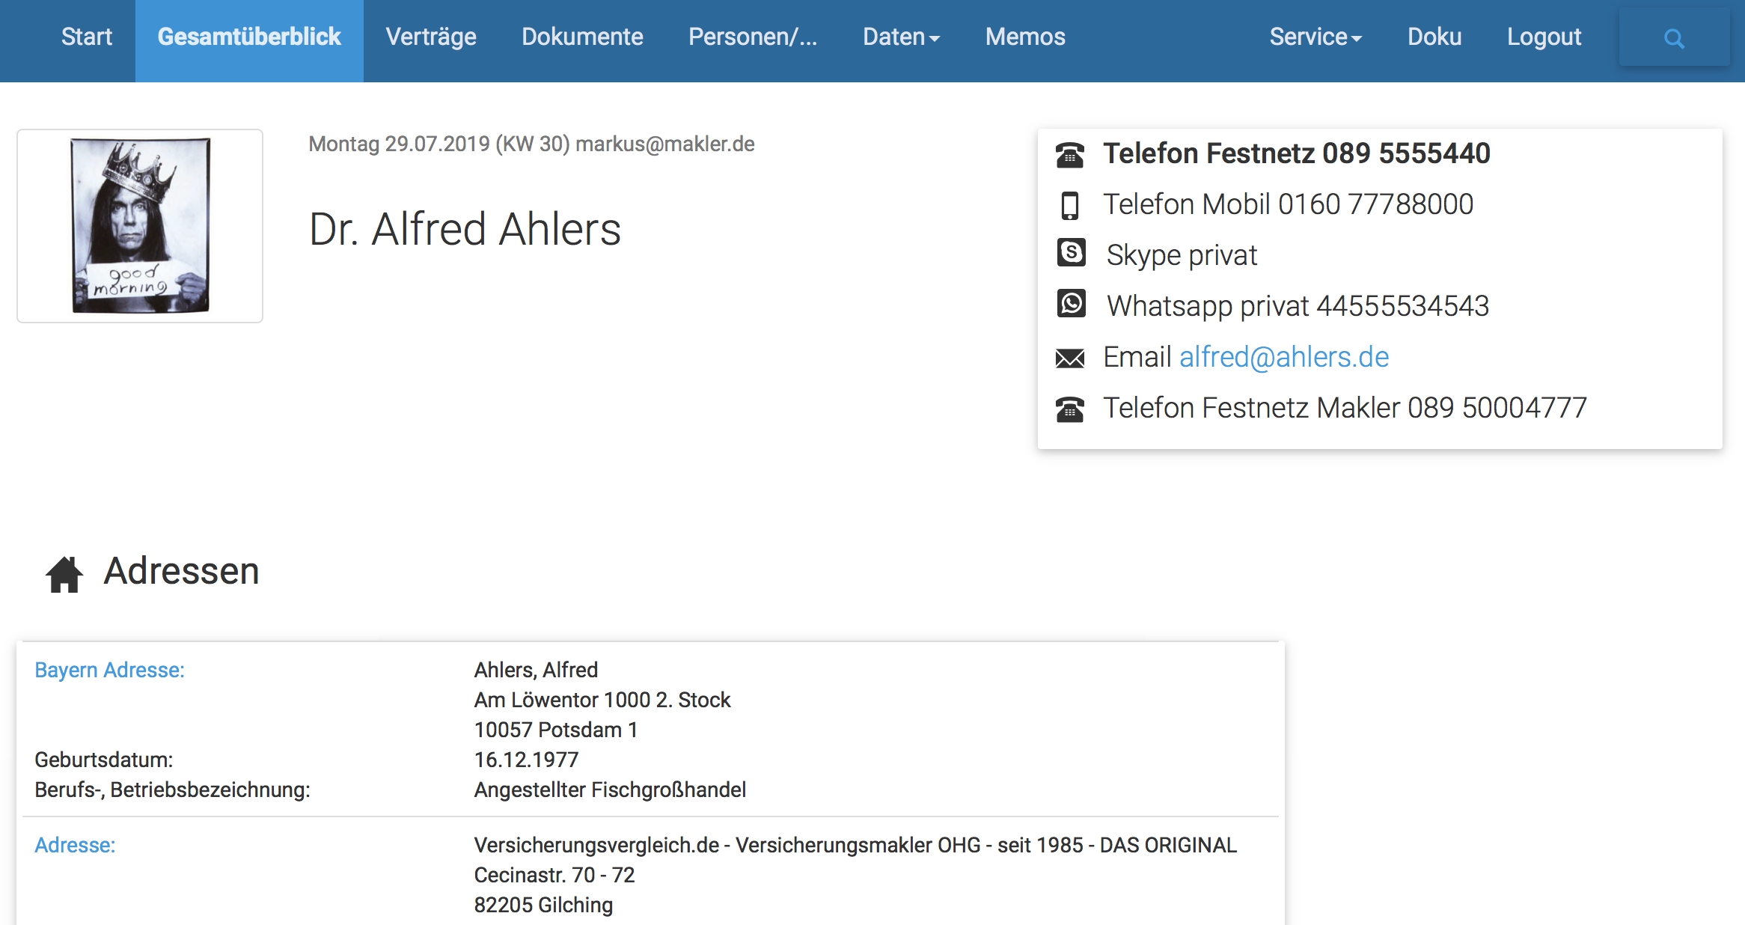Open the Personen/... navigation item

click(x=752, y=37)
